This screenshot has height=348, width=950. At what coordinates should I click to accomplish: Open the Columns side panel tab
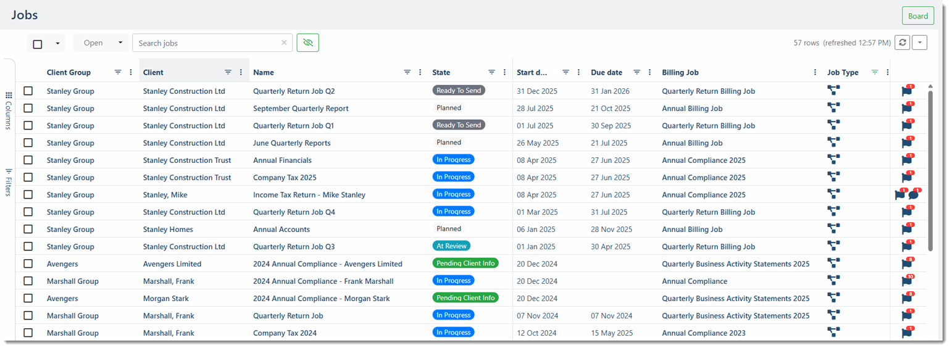point(8,111)
